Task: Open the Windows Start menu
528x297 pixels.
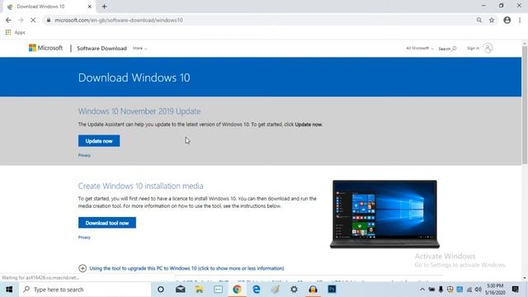Action: [x=9, y=290]
